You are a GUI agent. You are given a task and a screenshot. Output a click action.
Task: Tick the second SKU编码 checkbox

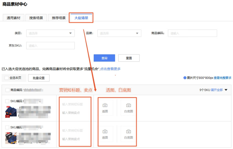[x=7, y=127]
